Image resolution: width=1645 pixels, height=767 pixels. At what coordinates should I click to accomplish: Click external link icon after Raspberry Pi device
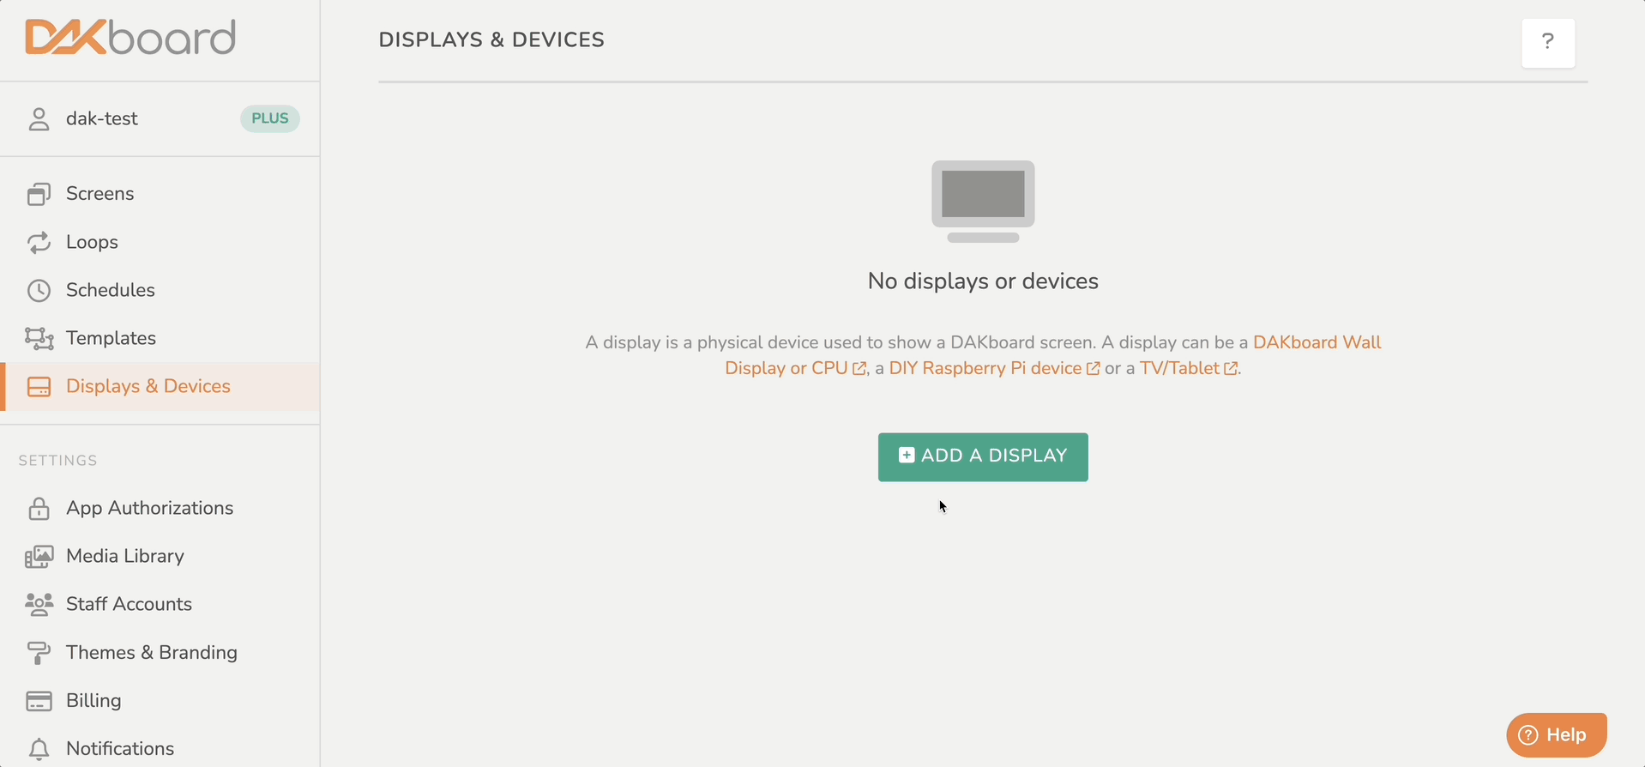1093,369
